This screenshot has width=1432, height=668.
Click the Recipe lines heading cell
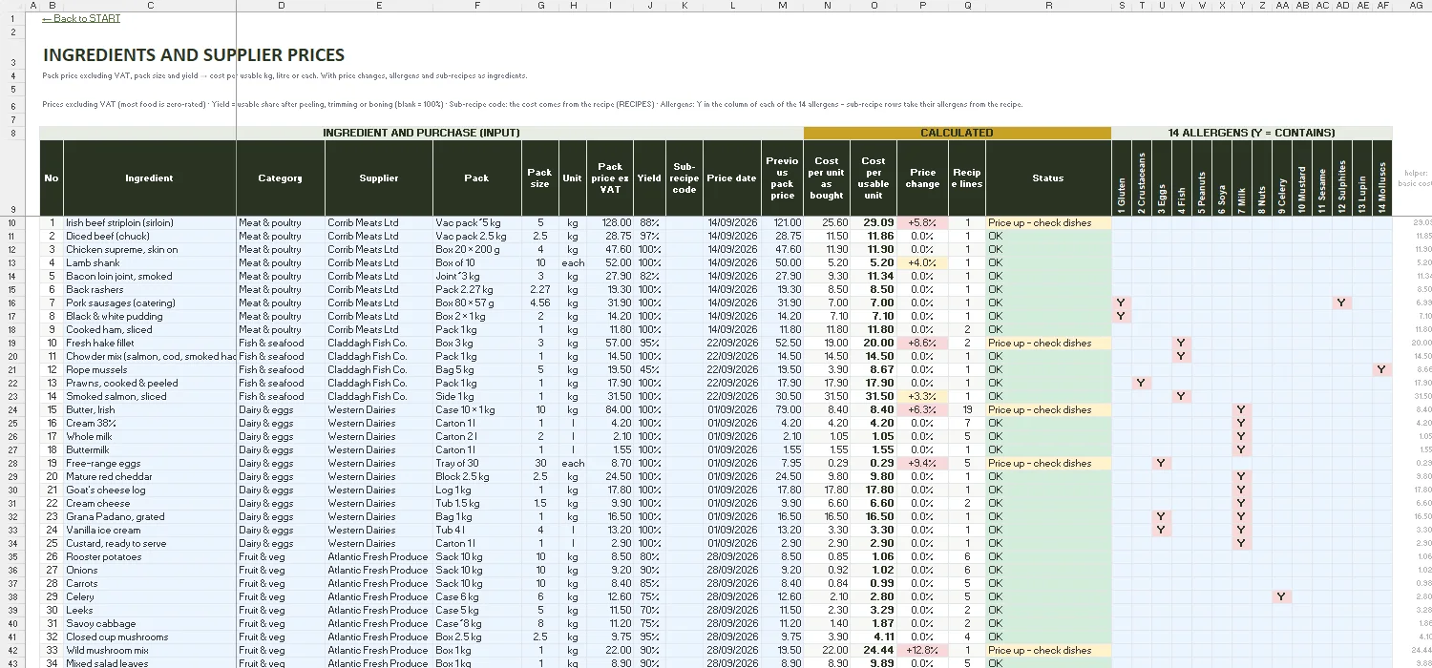click(x=966, y=177)
